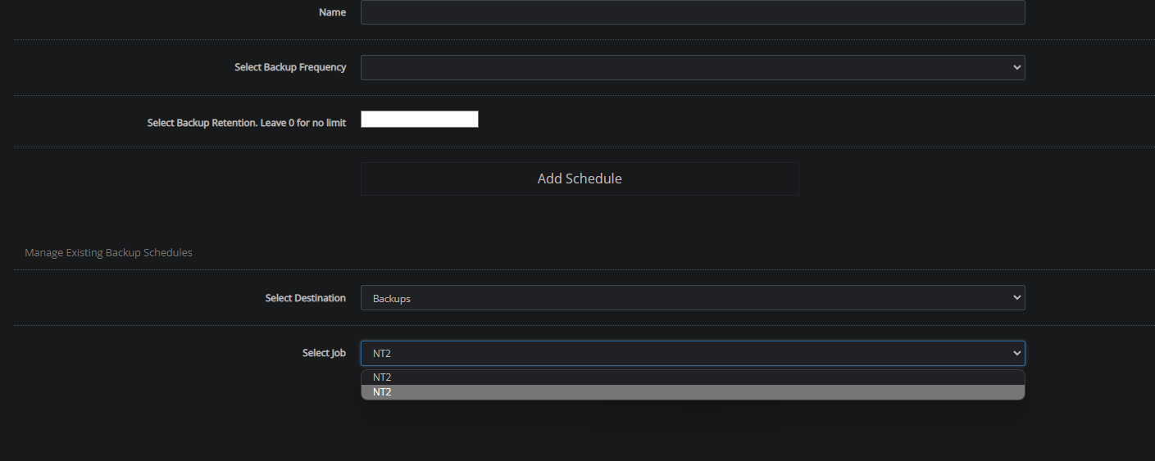
Task: Click the Select Job label
Action: coord(324,353)
